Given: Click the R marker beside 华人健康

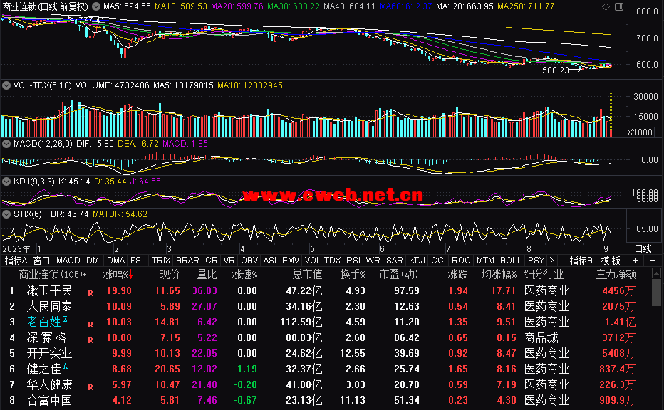Looking at the screenshot, I should (90, 387).
